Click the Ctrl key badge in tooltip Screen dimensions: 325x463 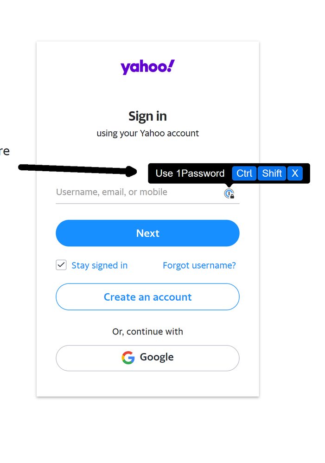click(x=244, y=174)
